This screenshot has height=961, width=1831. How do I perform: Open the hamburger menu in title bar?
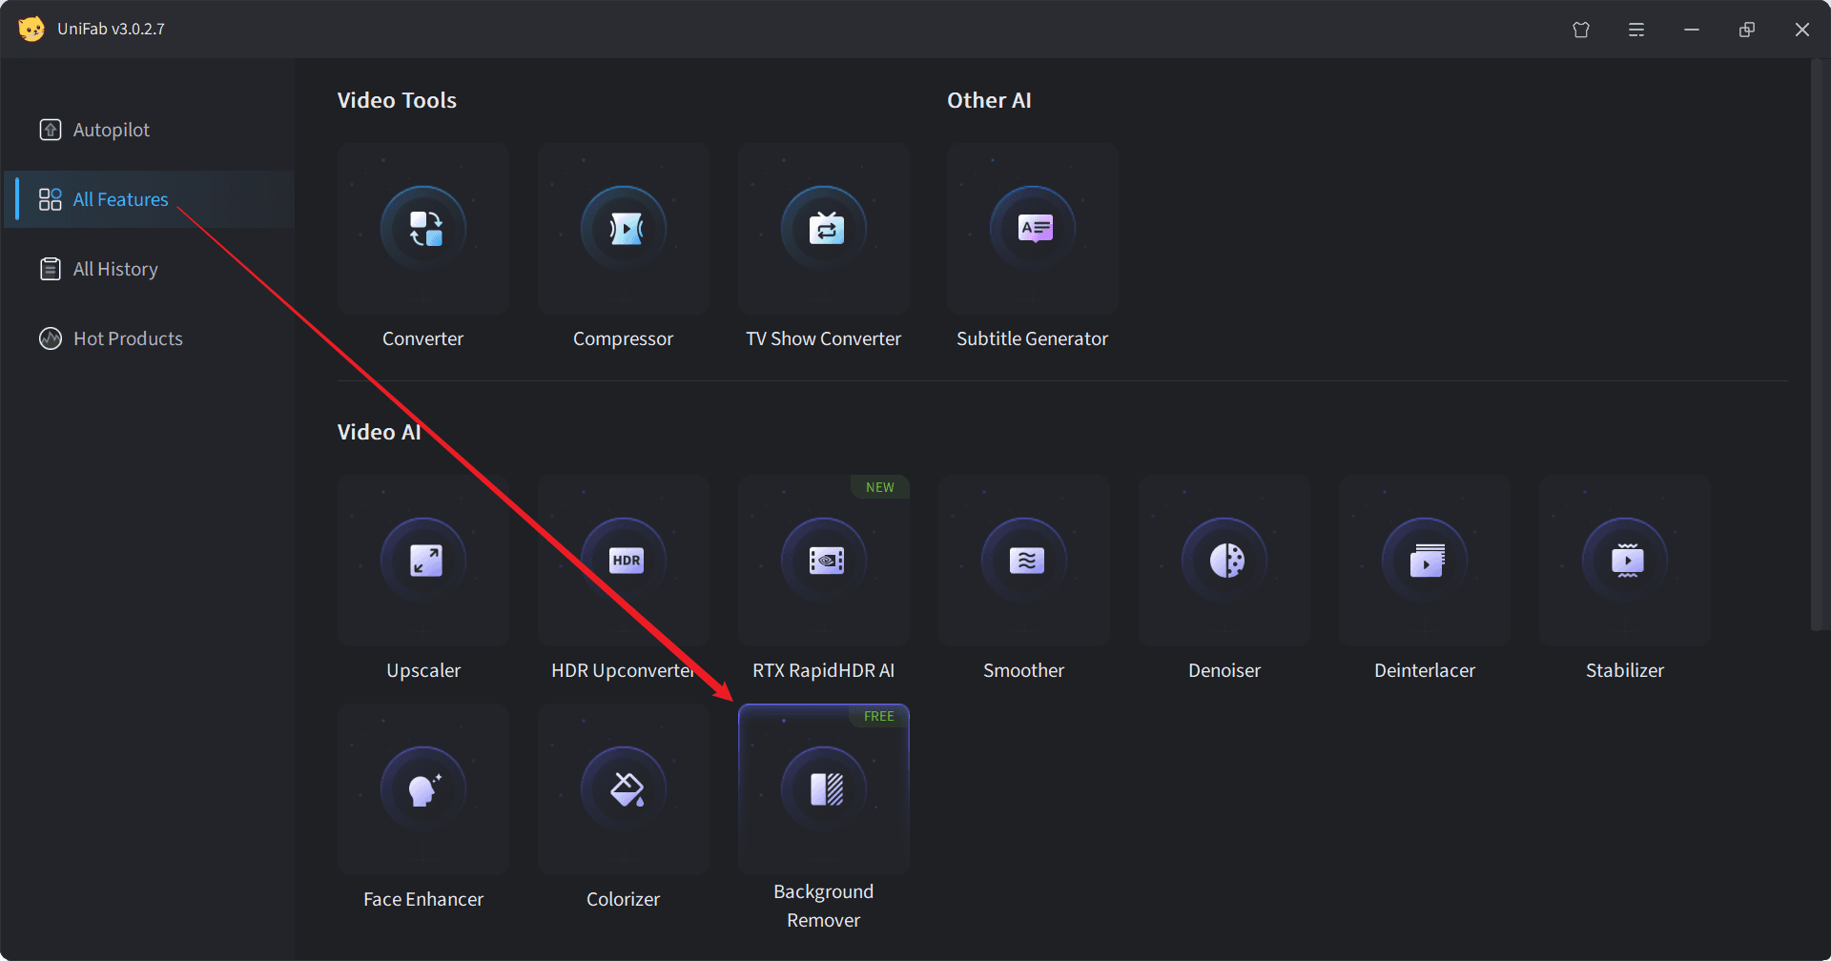1636,30
